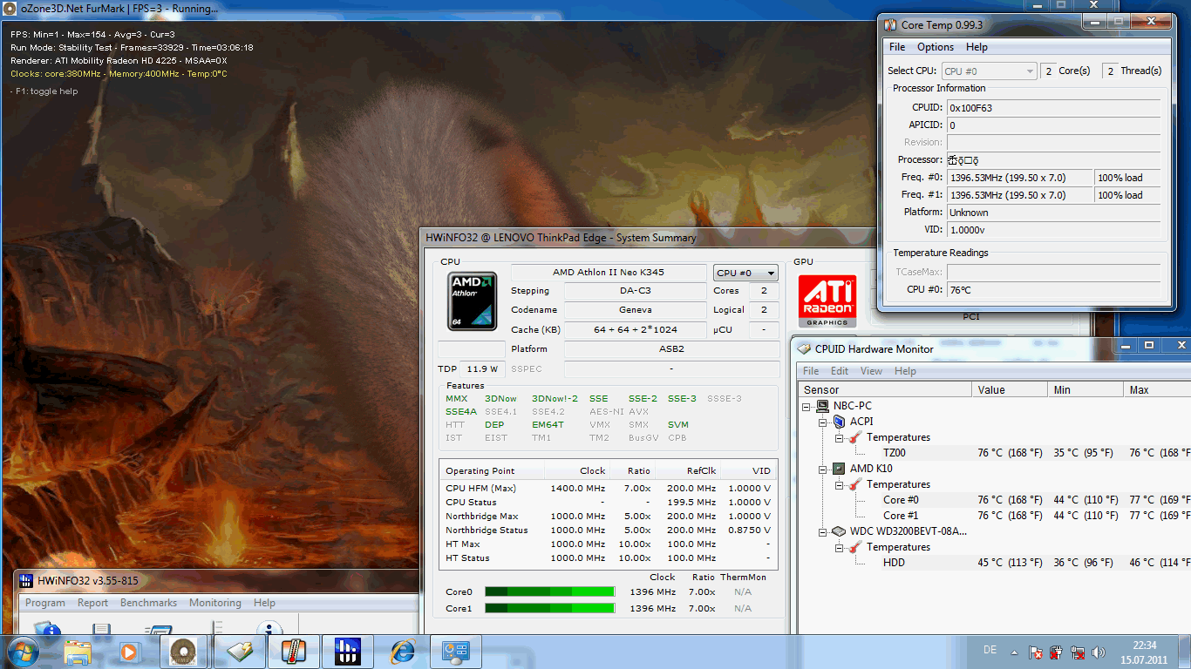
Task: Open the Control Panel taskbar button
Action: [x=456, y=651]
